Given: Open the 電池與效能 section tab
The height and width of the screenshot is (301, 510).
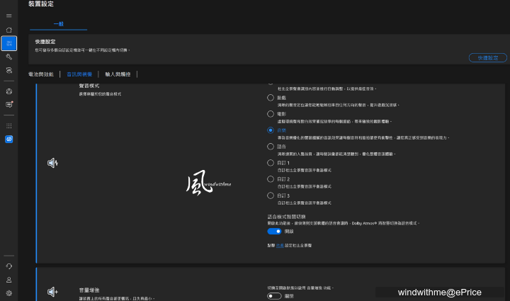Looking at the screenshot, I should pos(41,74).
